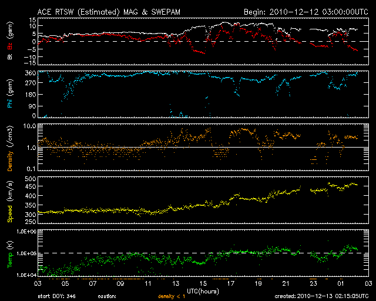Click the '1.0' tick on the Density axis
The width and height of the screenshot is (376, 301).
pos(31,148)
